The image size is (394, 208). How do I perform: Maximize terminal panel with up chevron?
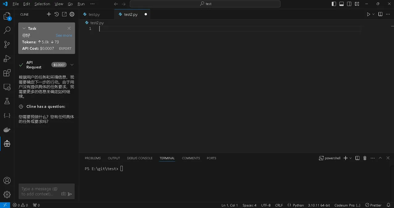pyautogui.click(x=380, y=158)
